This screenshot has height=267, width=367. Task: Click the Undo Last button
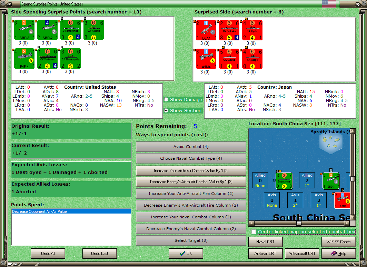(100, 254)
